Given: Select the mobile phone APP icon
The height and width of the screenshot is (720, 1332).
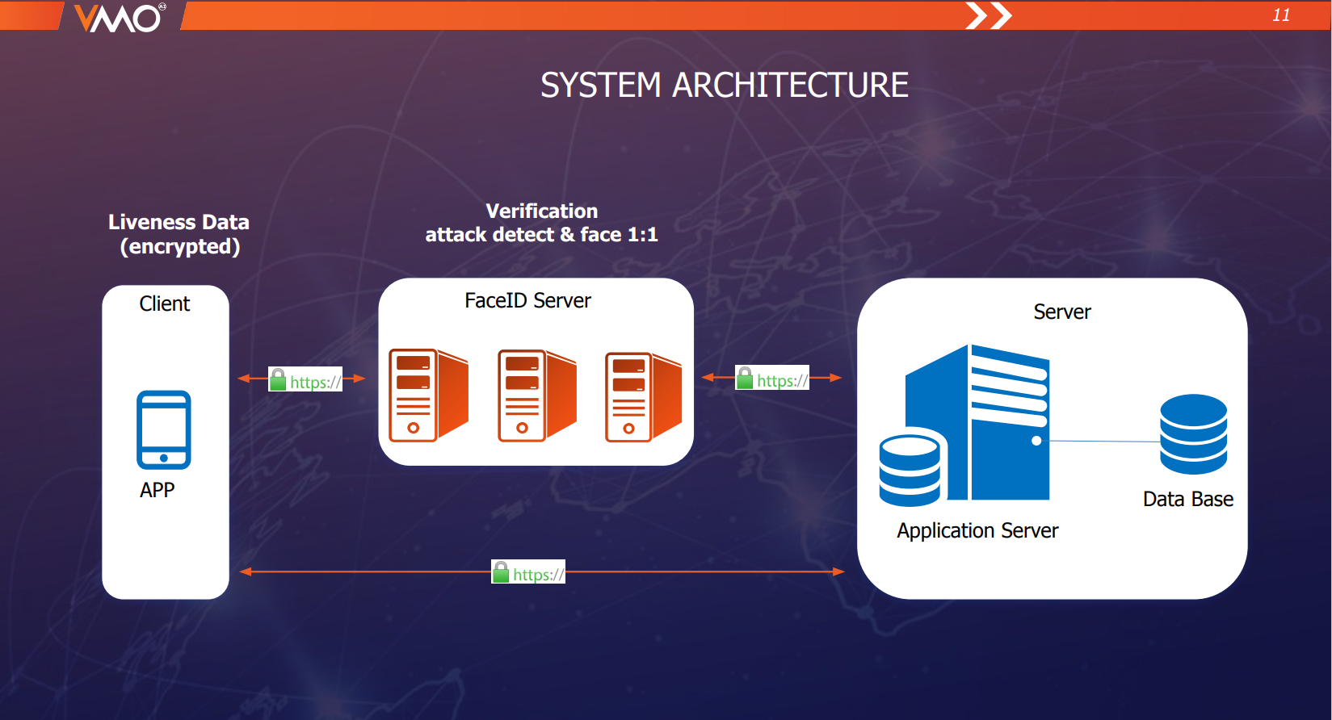Looking at the screenshot, I should [164, 429].
